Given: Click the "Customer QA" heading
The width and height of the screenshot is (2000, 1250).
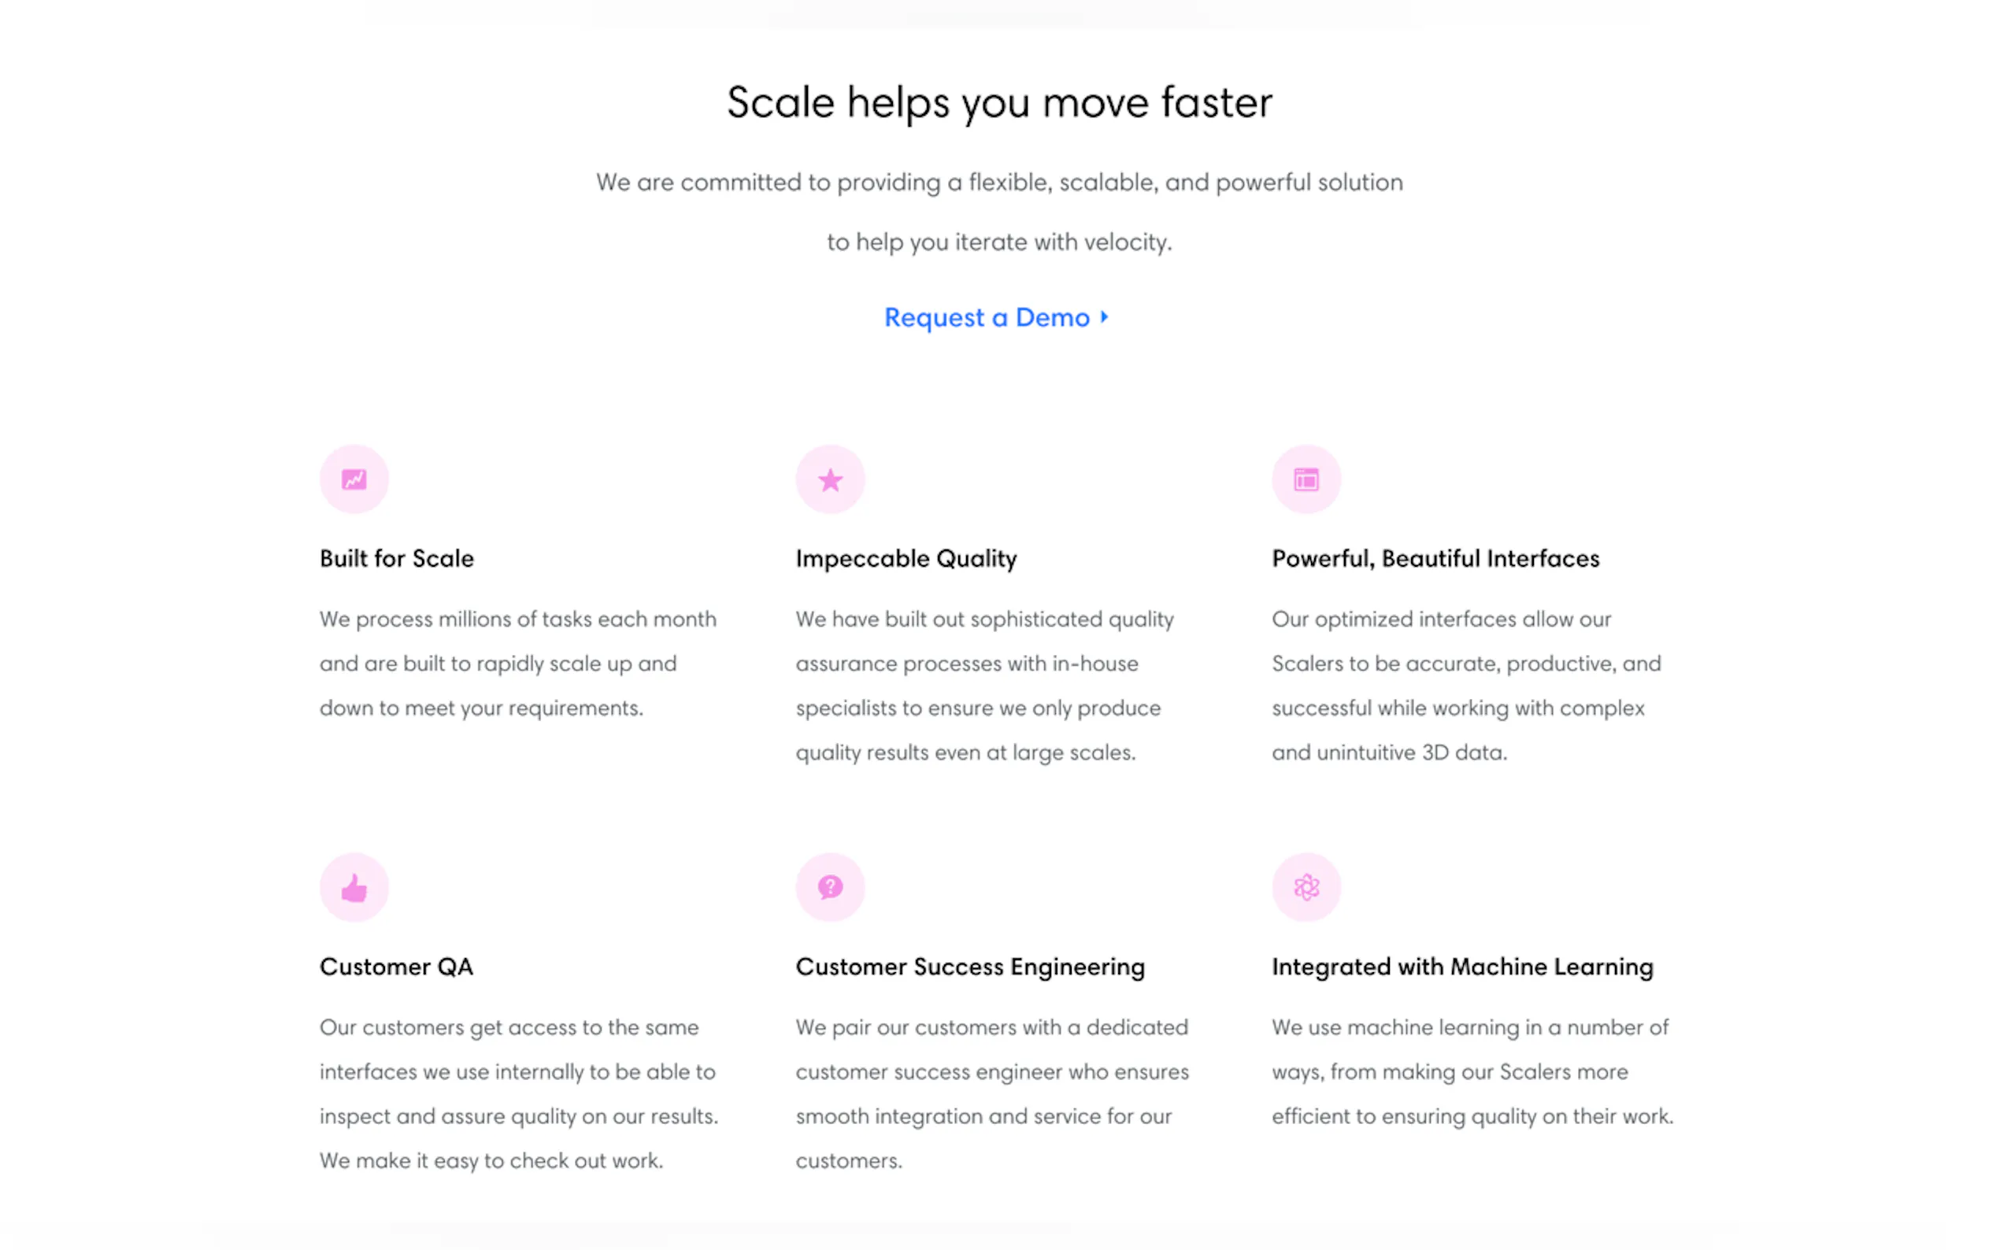Looking at the screenshot, I should (396, 967).
